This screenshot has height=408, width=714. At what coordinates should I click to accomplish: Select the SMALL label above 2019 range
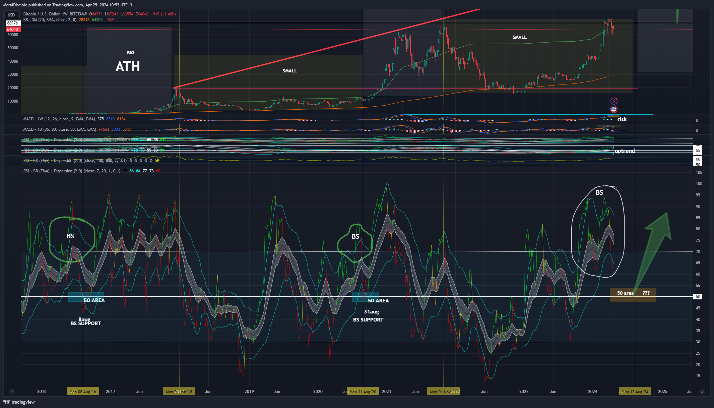click(289, 71)
